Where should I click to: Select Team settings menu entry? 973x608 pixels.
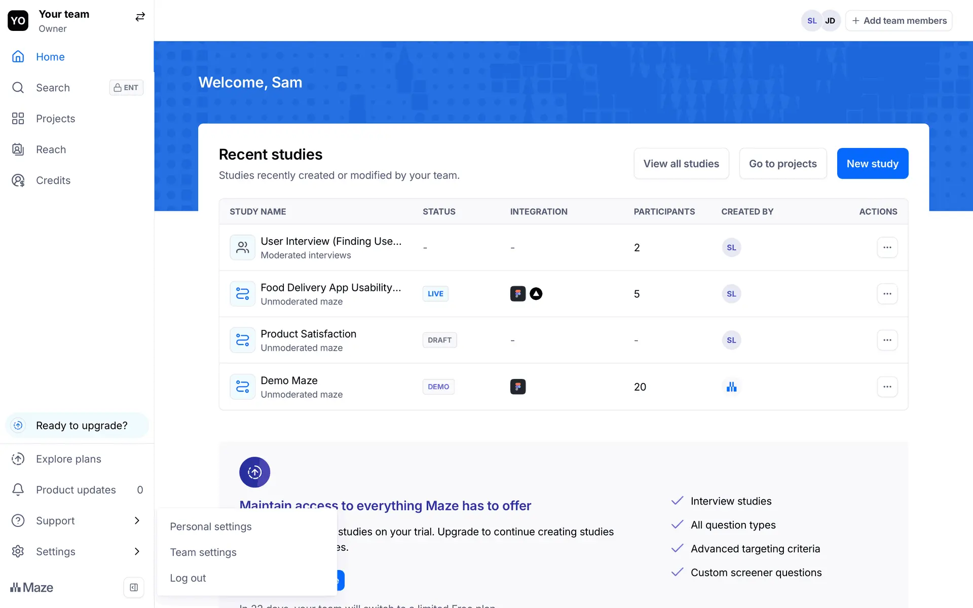pos(203,552)
